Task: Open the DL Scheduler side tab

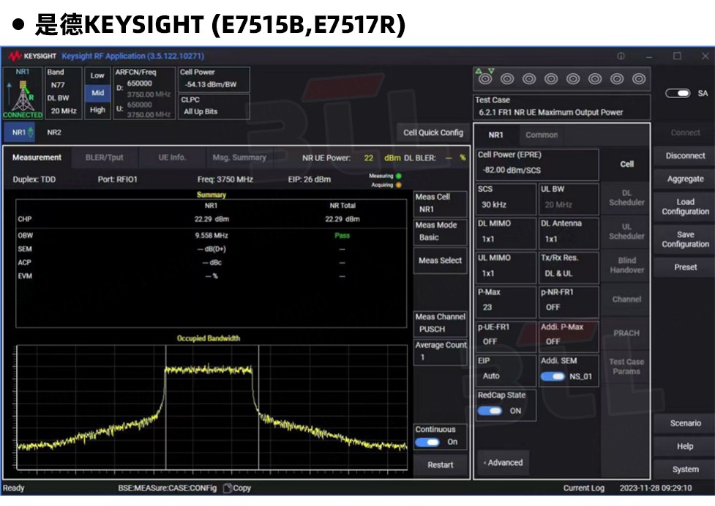Action: [x=626, y=198]
